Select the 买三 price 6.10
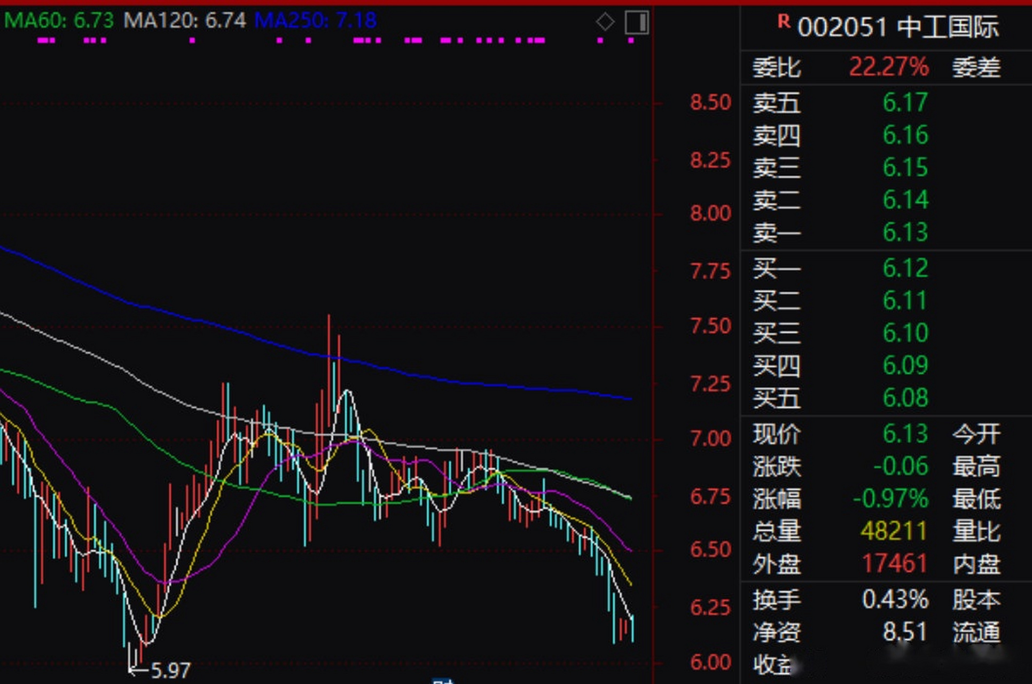 [x=905, y=333]
